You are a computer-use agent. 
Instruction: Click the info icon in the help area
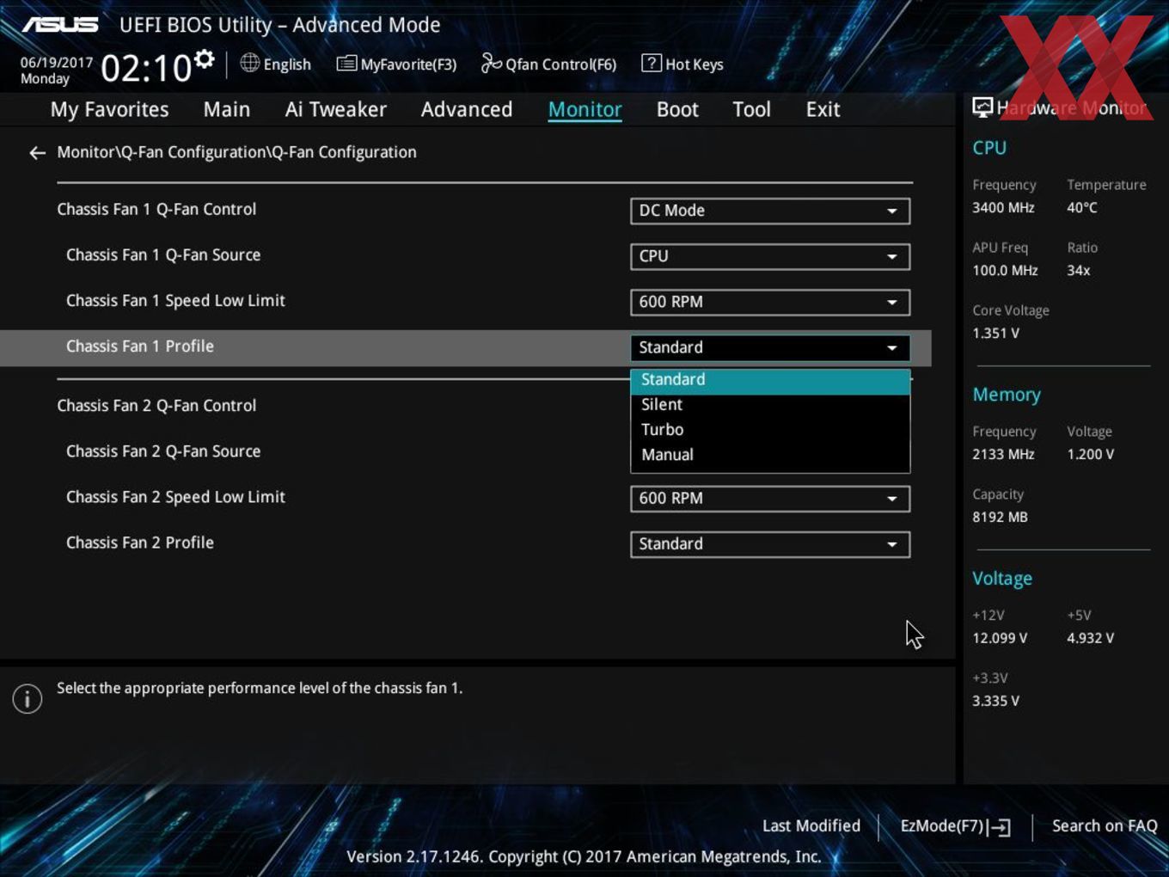(28, 699)
